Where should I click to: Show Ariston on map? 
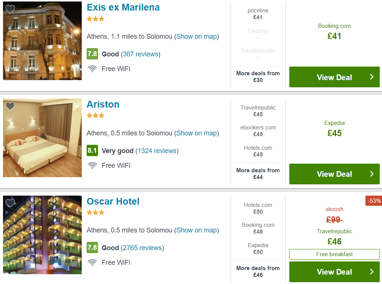pos(197,133)
